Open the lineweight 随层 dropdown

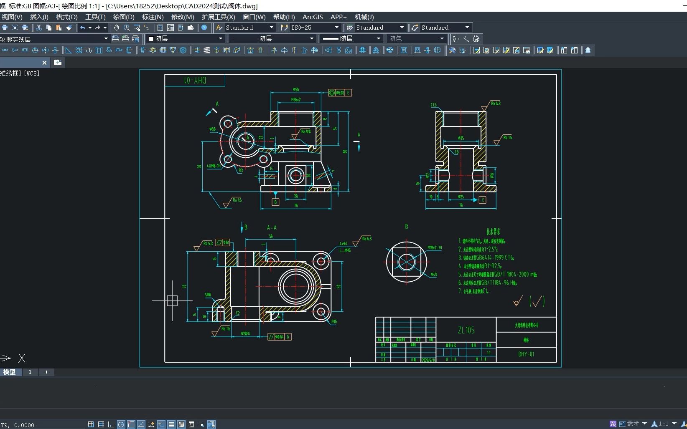pyautogui.click(x=351, y=39)
